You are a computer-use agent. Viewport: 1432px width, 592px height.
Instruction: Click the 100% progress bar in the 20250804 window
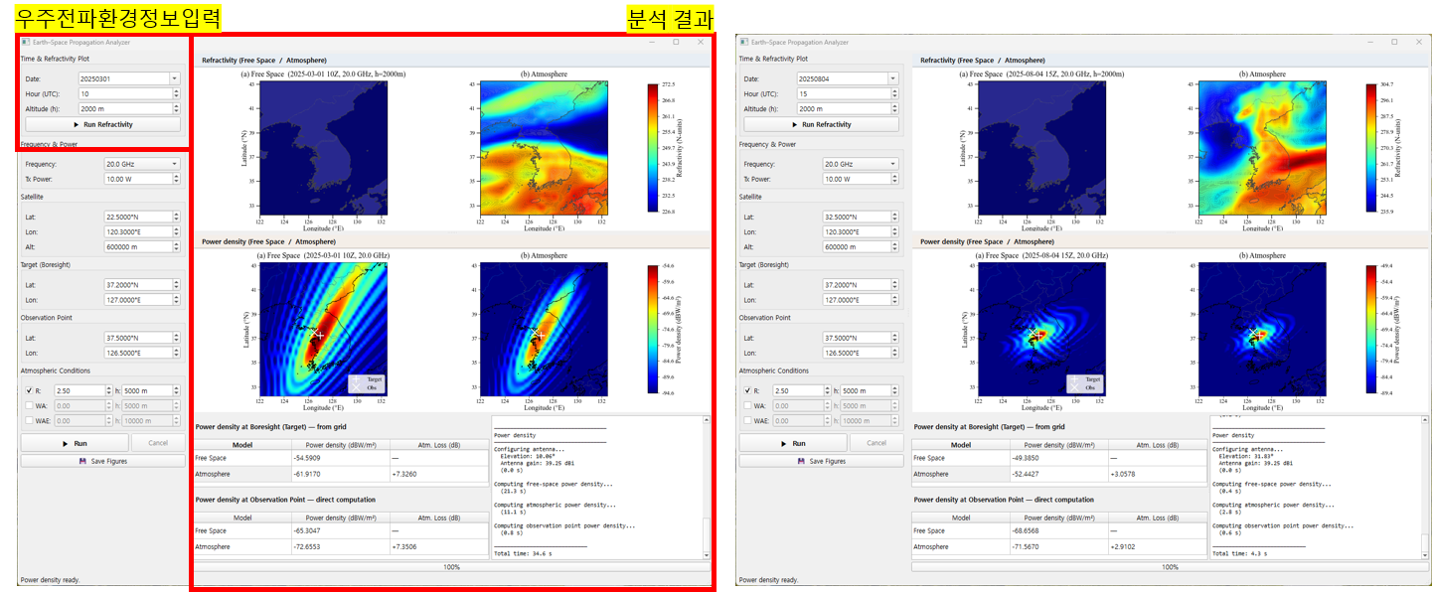[1170, 566]
